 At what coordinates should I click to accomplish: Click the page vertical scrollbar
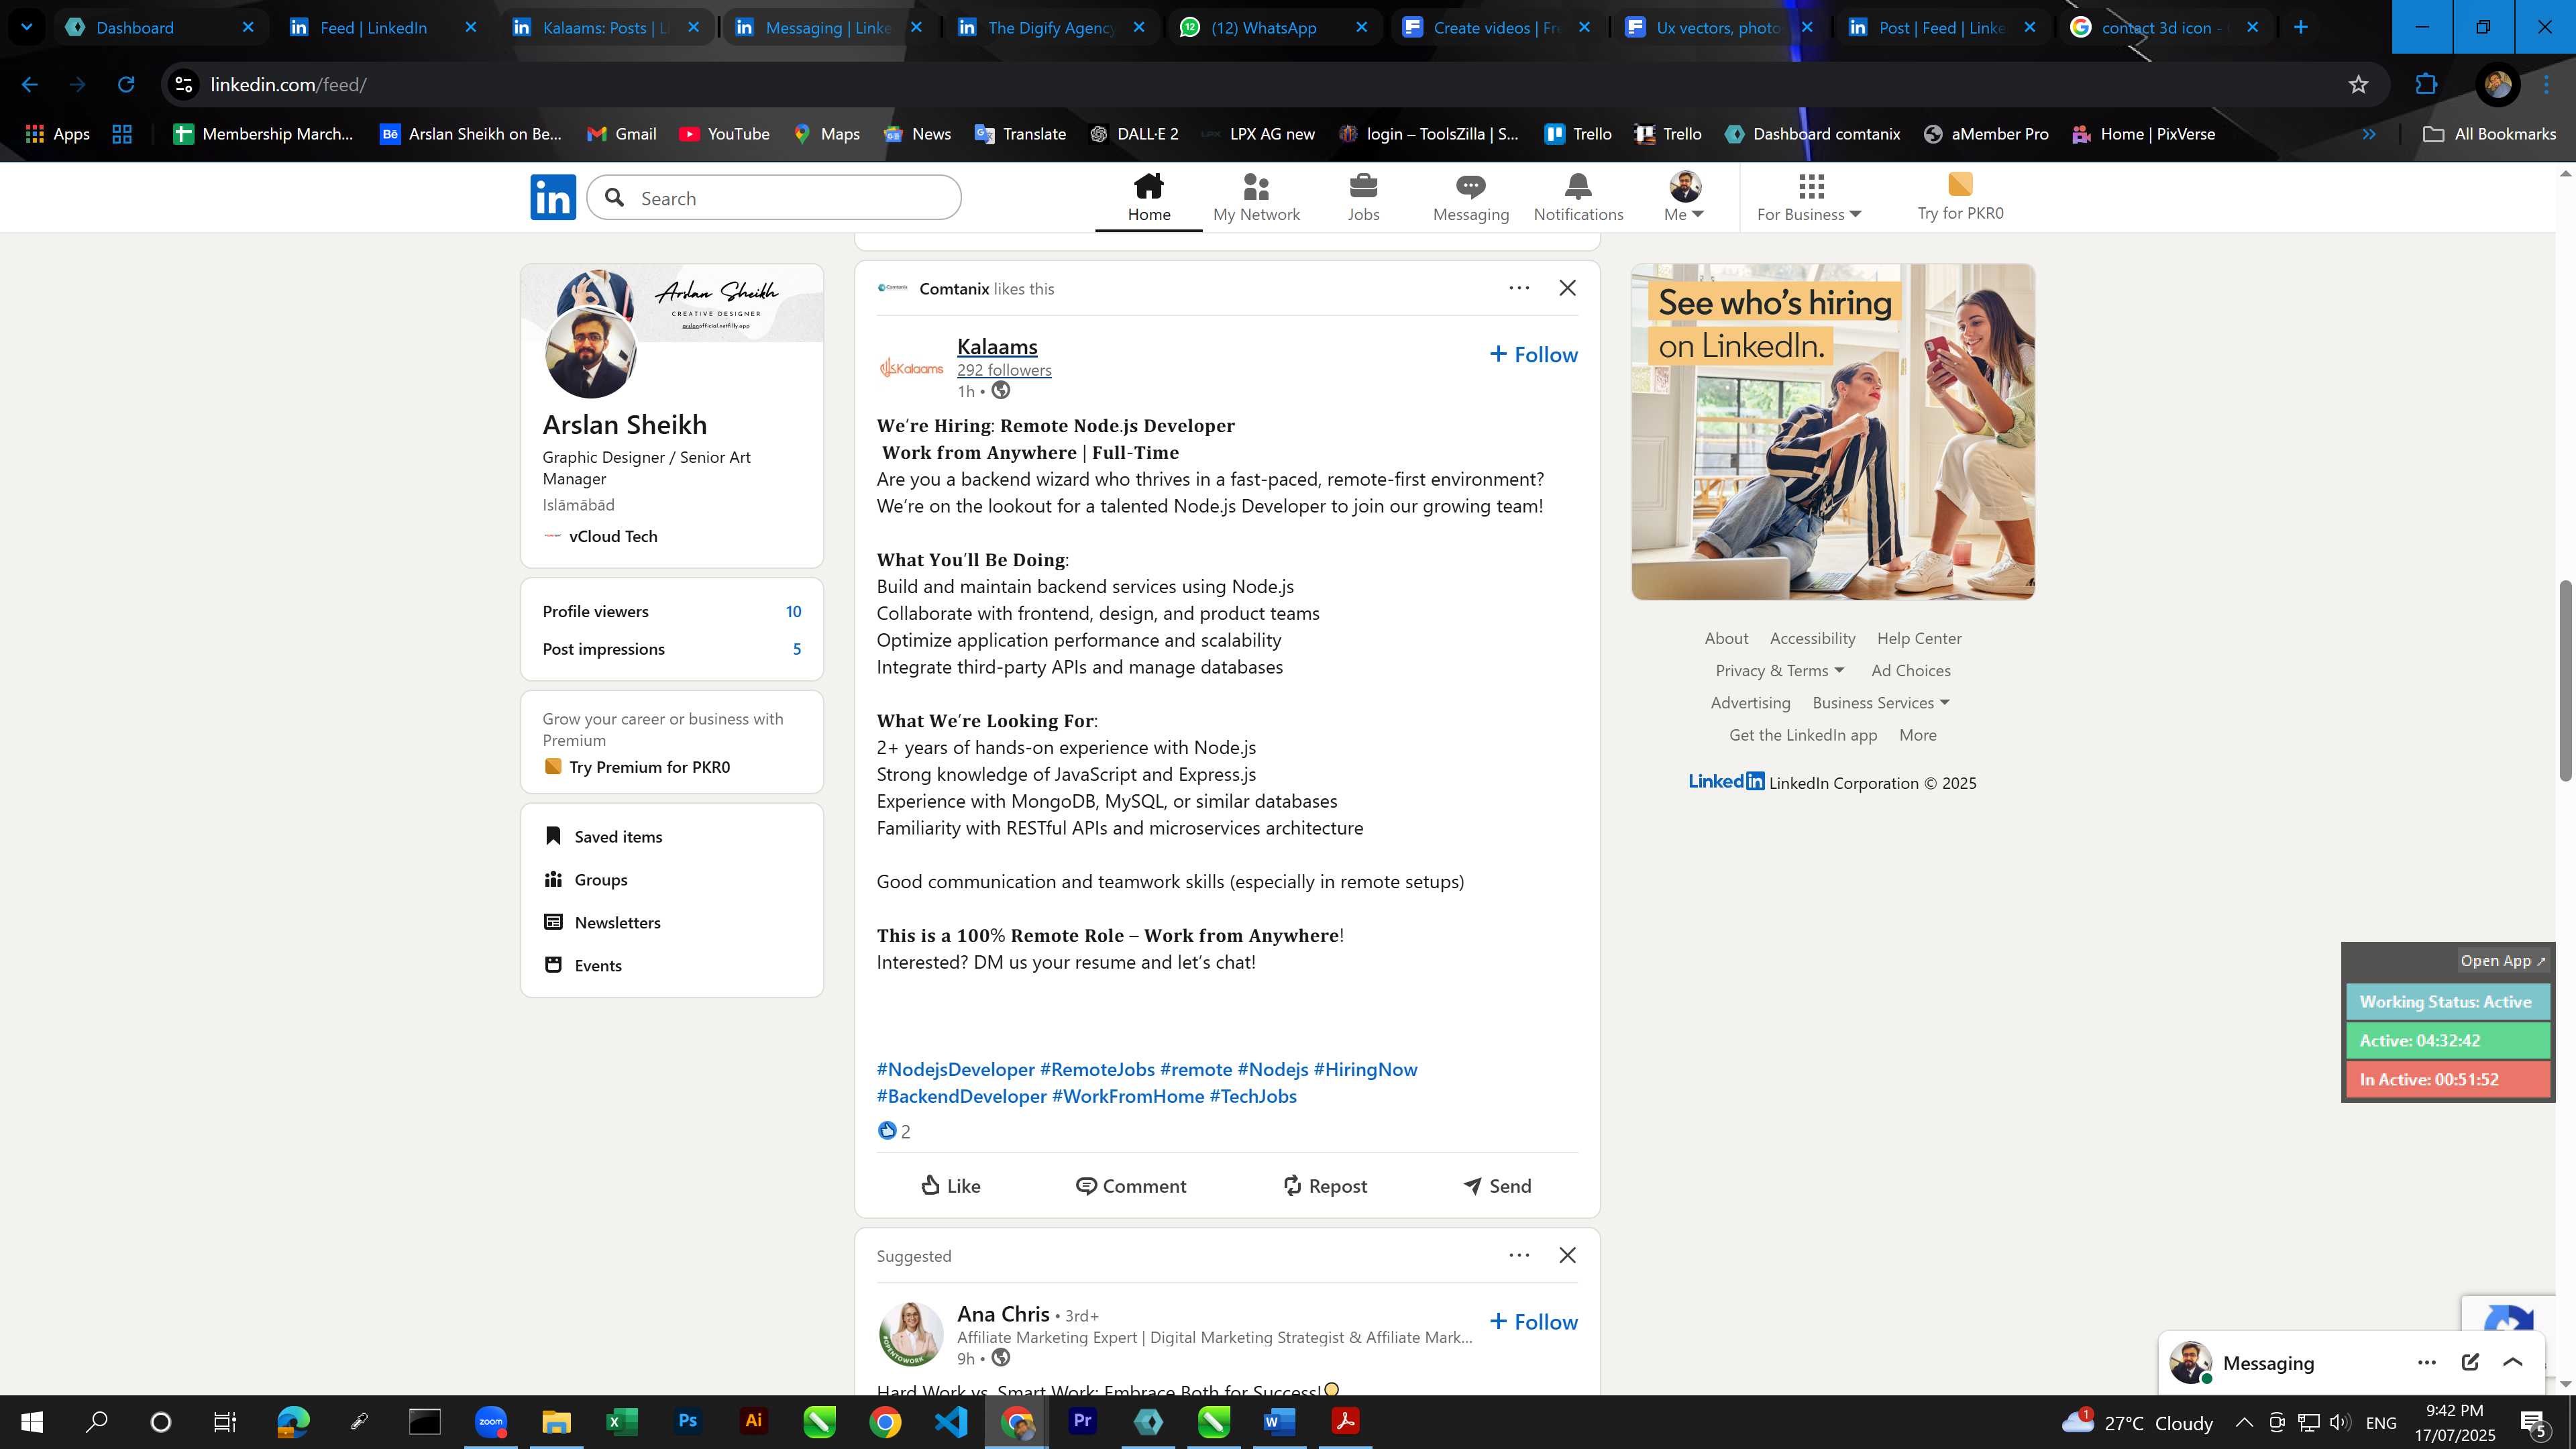(2566, 680)
